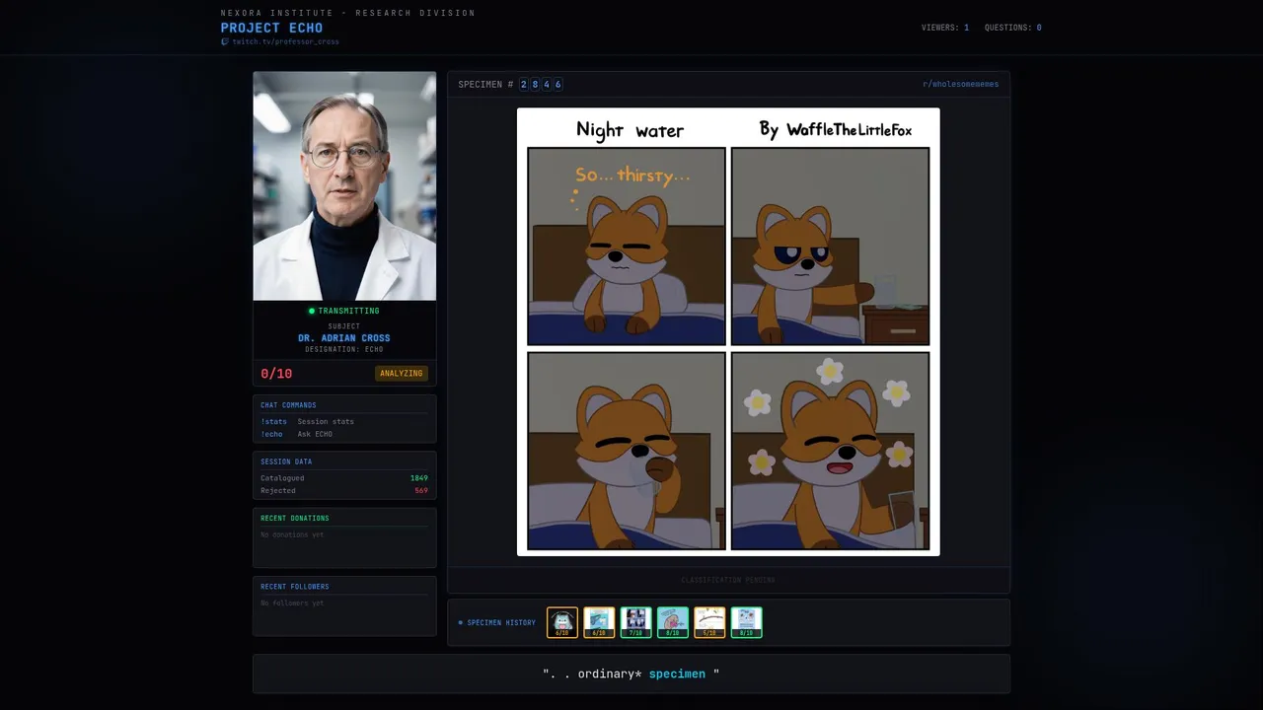1263x710 pixels.
Task: Click the DESIGNATION: ECHO label
Action: [x=344, y=349]
